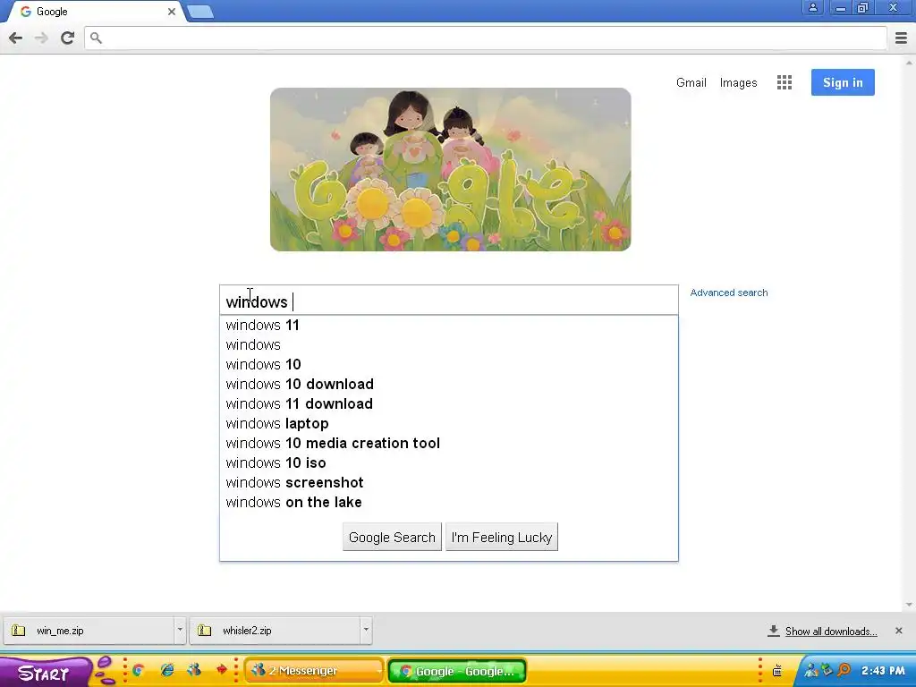
Task: Launch Chrome from quick launch
Action: point(139,671)
